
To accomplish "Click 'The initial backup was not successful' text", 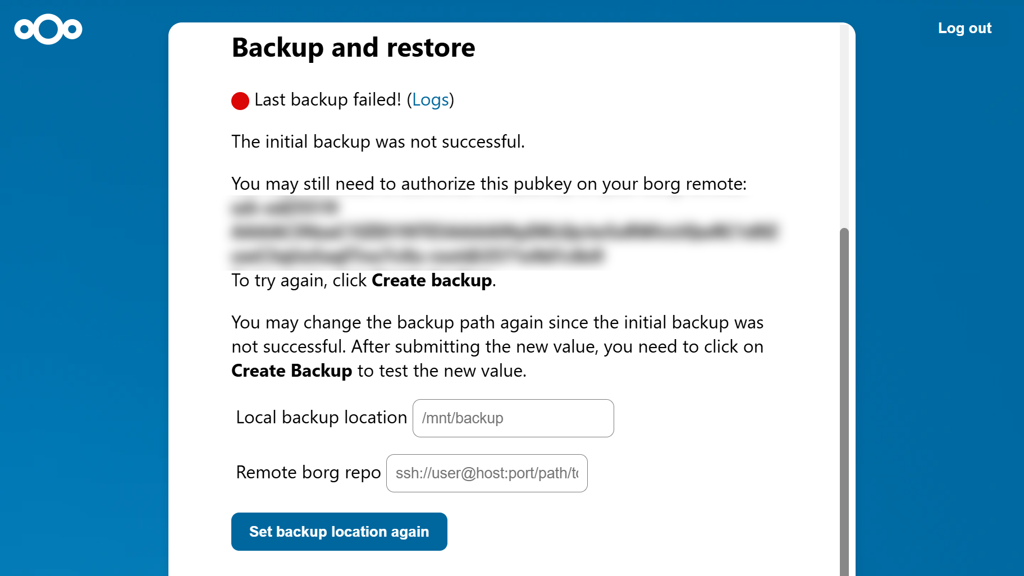I will [x=378, y=142].
